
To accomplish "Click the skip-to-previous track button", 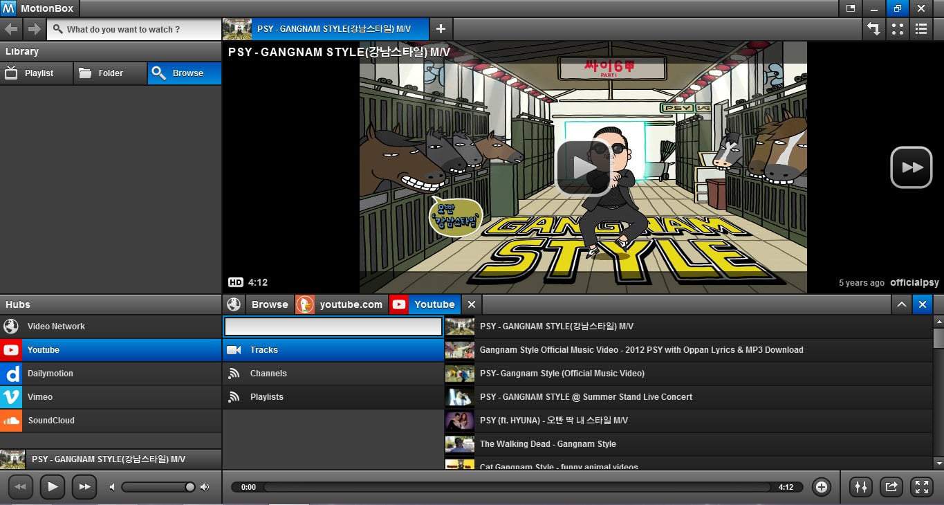I will 20,487.
